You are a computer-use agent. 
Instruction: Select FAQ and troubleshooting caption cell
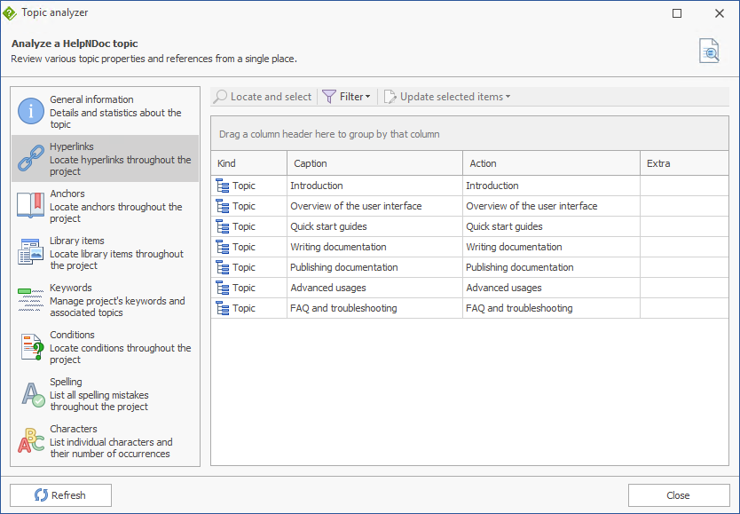pyautogui.click(x=374, y=308)
